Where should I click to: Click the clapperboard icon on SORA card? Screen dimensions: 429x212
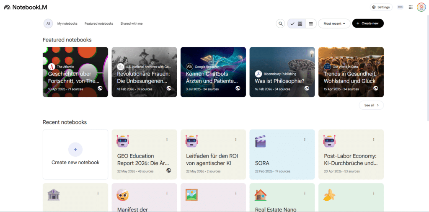tap(261, 142)
